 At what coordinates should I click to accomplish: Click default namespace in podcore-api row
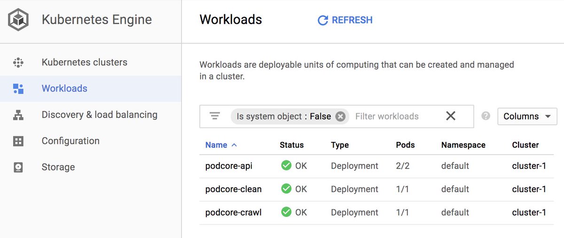coord(455,166)
